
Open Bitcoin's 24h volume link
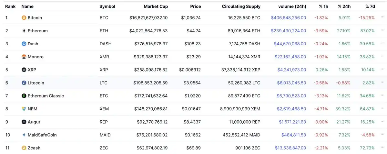[x=289, y=18]
